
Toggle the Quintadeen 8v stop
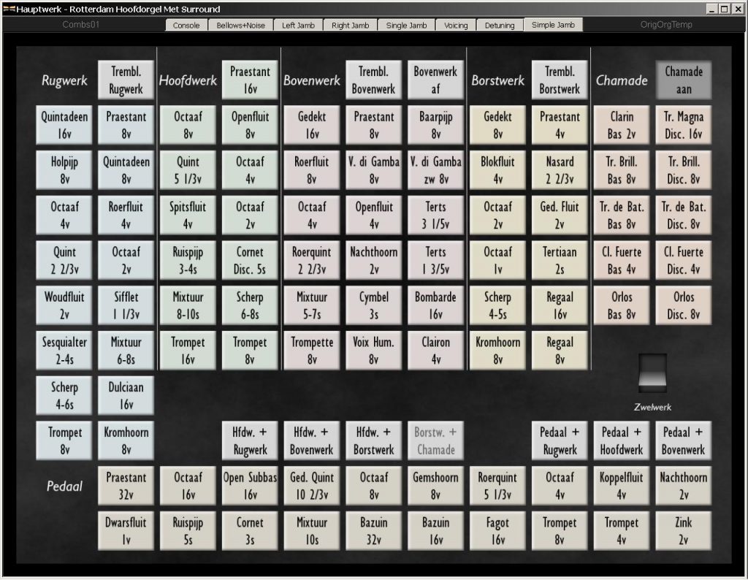[x=126, y=169]
